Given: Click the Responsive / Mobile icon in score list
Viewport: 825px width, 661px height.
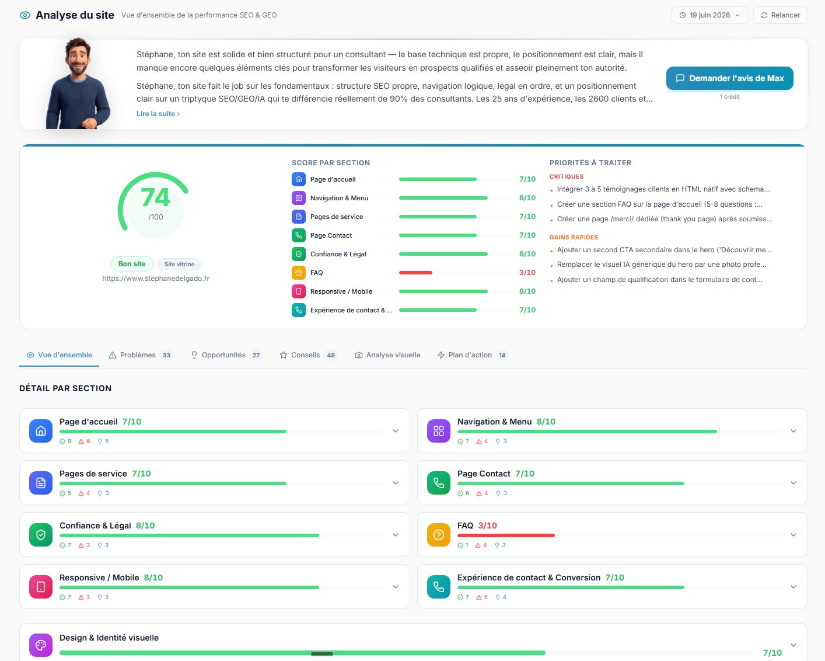Looking at the screenshot, I should click(299, 291).
